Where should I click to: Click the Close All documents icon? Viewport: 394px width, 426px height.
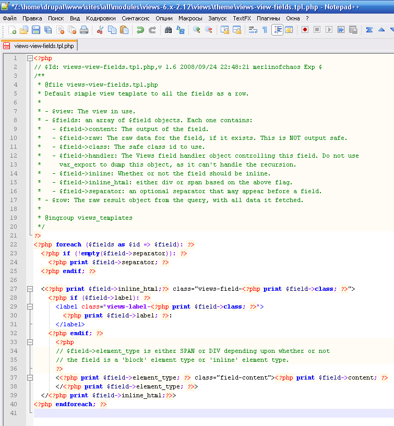pyautogui.click(x=72, y=30)
